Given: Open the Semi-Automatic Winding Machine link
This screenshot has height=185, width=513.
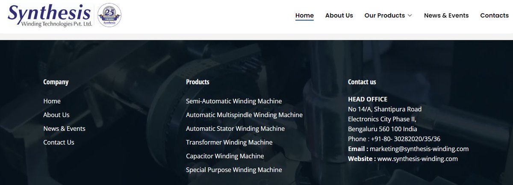Looking at the screenshot, I should point(234,101).
